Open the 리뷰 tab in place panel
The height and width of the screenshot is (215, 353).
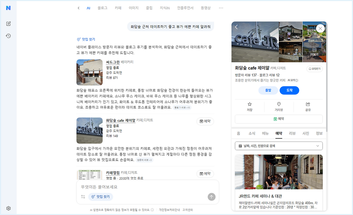pyautogui.click(x=292, y=133)
